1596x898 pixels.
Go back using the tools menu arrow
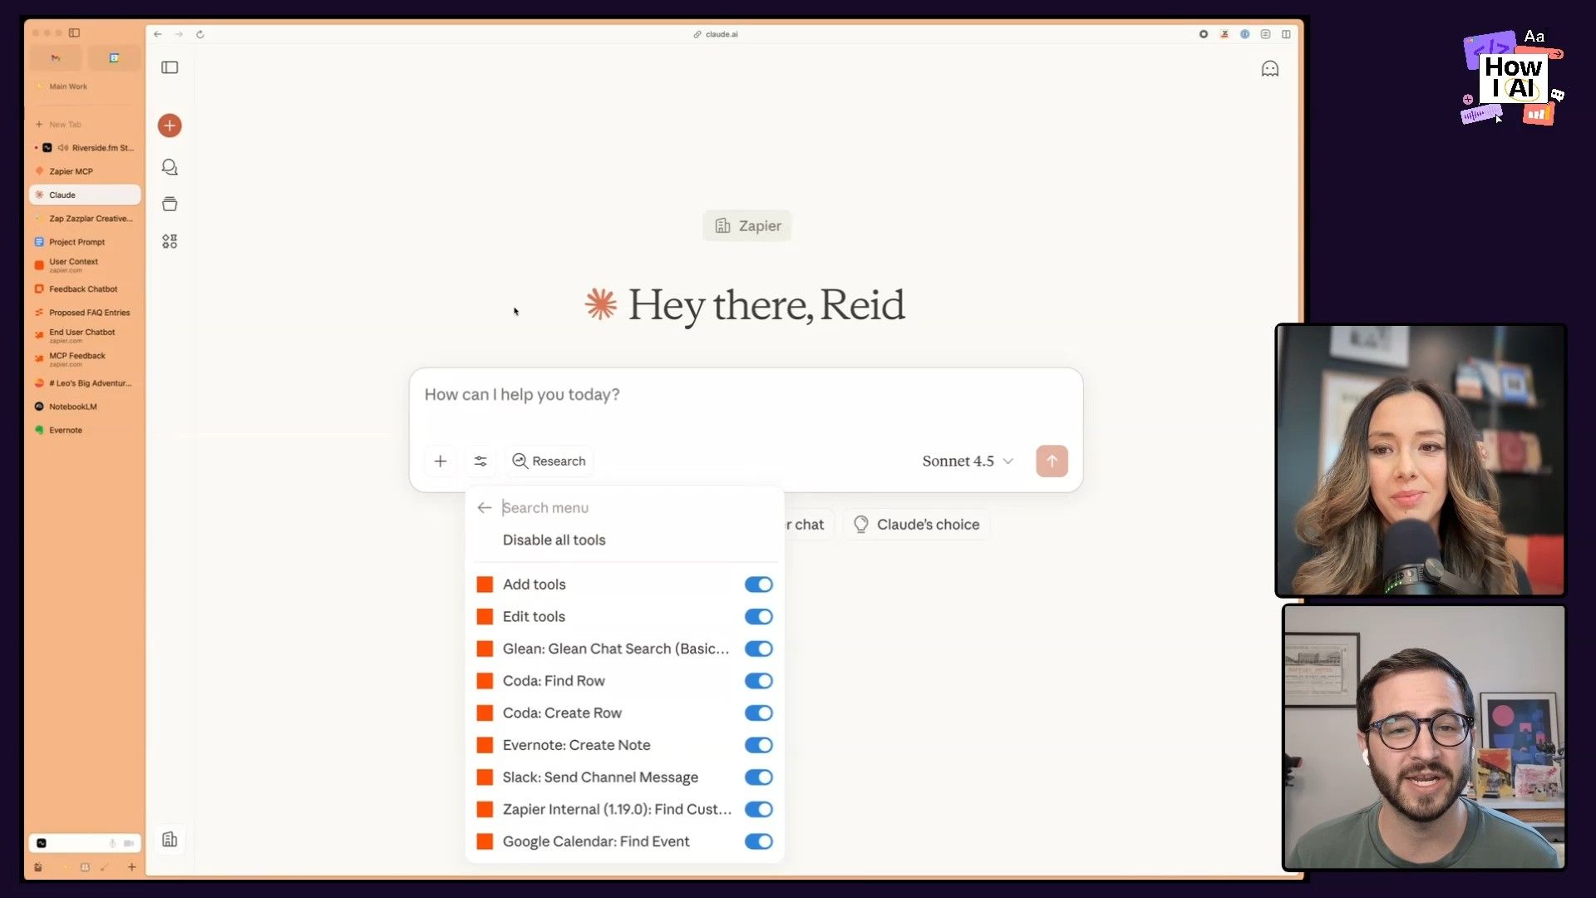[485, 507]
